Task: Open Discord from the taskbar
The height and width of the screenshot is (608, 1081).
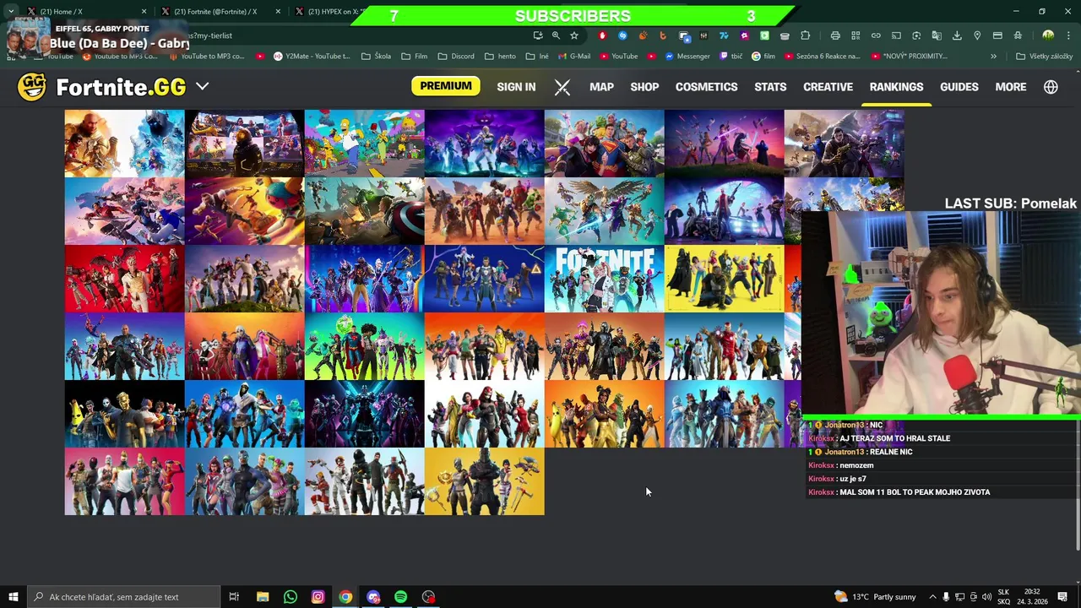Action: [x=373, y=597]
